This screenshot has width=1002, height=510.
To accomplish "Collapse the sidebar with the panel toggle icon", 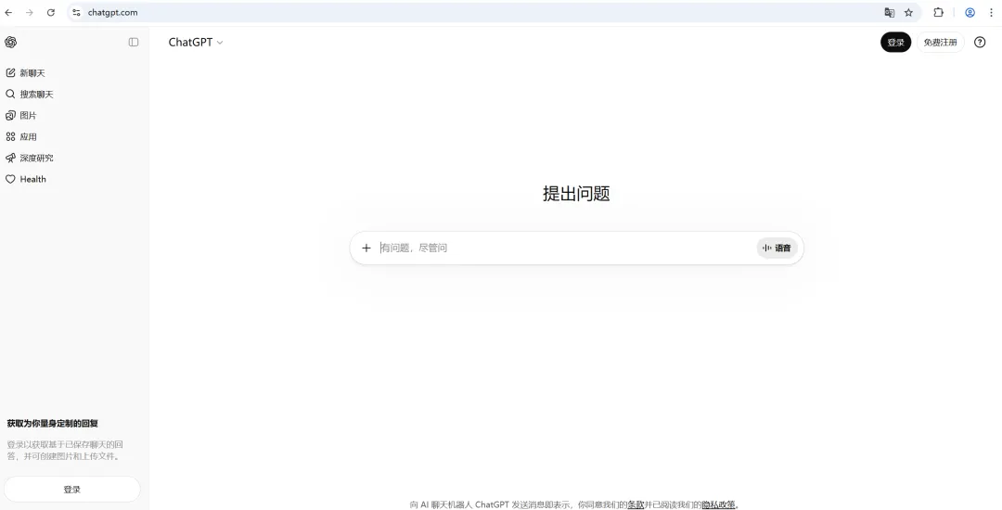I will click(134, 42).
